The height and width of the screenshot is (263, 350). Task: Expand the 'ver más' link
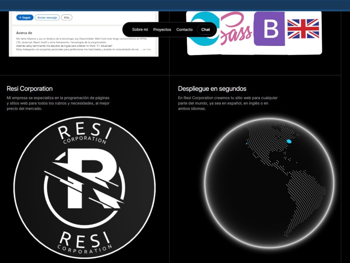tap(147, 49)
